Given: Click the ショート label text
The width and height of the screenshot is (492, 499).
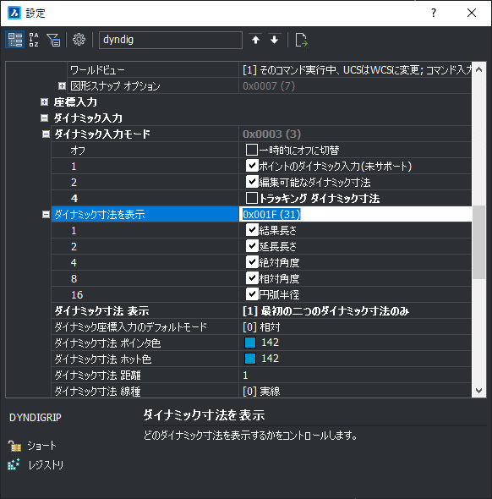Looking at the screenshot, I should pos(41,446).
